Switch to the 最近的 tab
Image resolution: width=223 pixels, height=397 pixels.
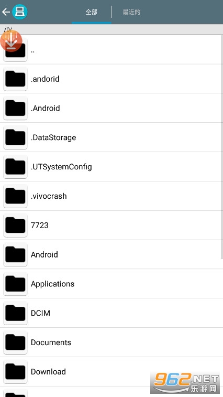click(x=131, y=12)
